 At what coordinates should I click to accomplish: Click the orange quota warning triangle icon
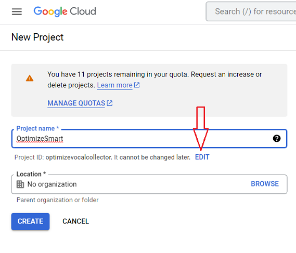coord(30,78)
